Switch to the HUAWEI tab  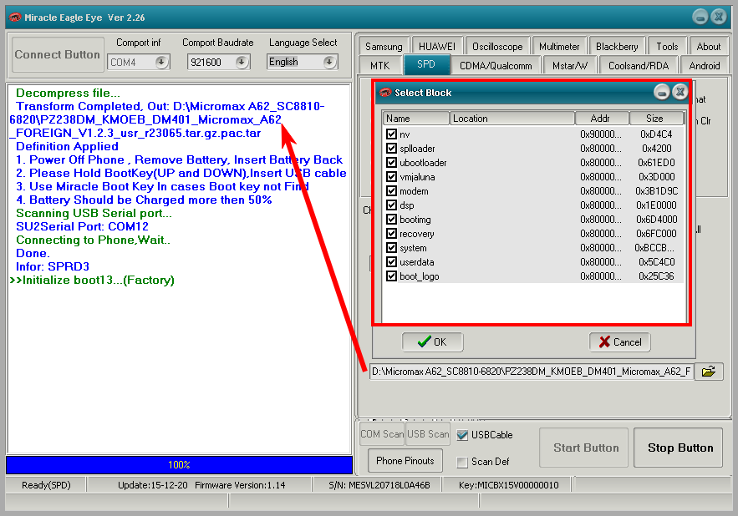click(x=437, y=47)
